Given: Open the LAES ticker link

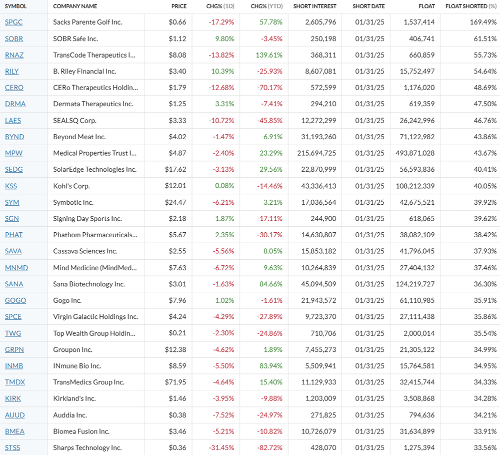Looking at the screenshot, I should tap(13, 120).
